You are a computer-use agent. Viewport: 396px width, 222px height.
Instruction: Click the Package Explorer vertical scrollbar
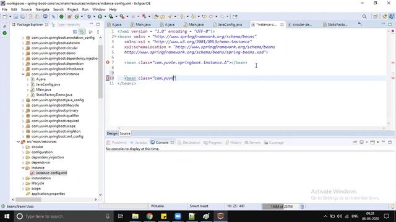tap(100, 72)
